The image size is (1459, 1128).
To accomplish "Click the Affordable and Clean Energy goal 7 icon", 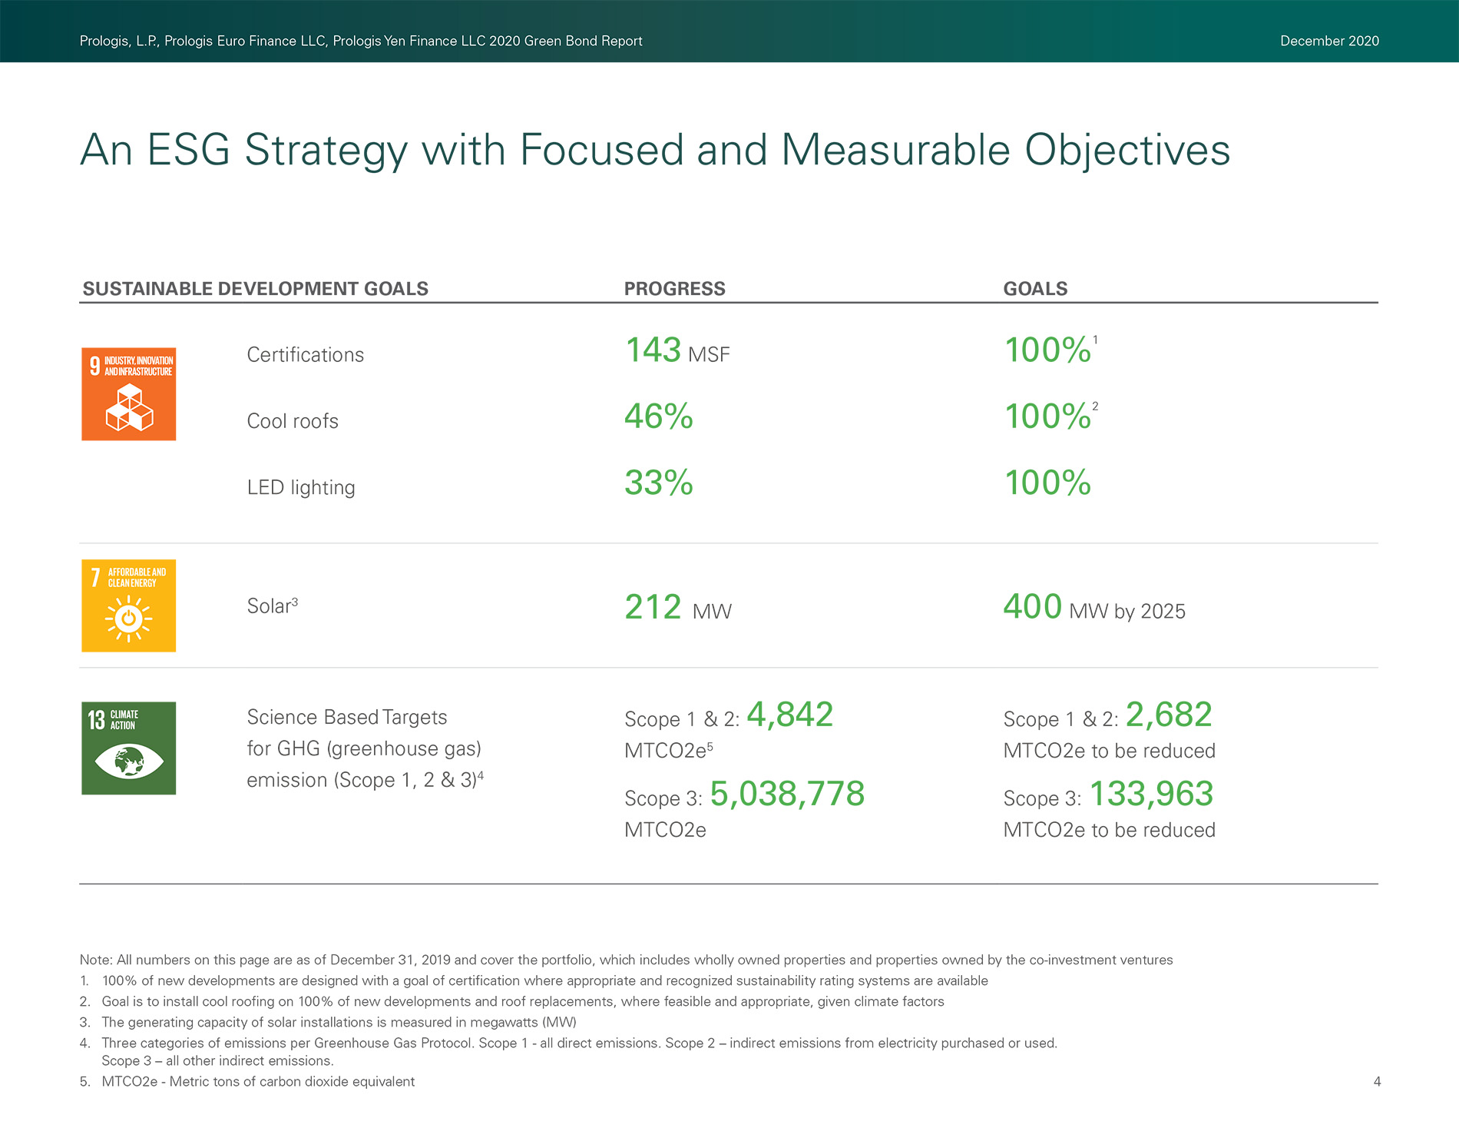I will coord(128,605).
